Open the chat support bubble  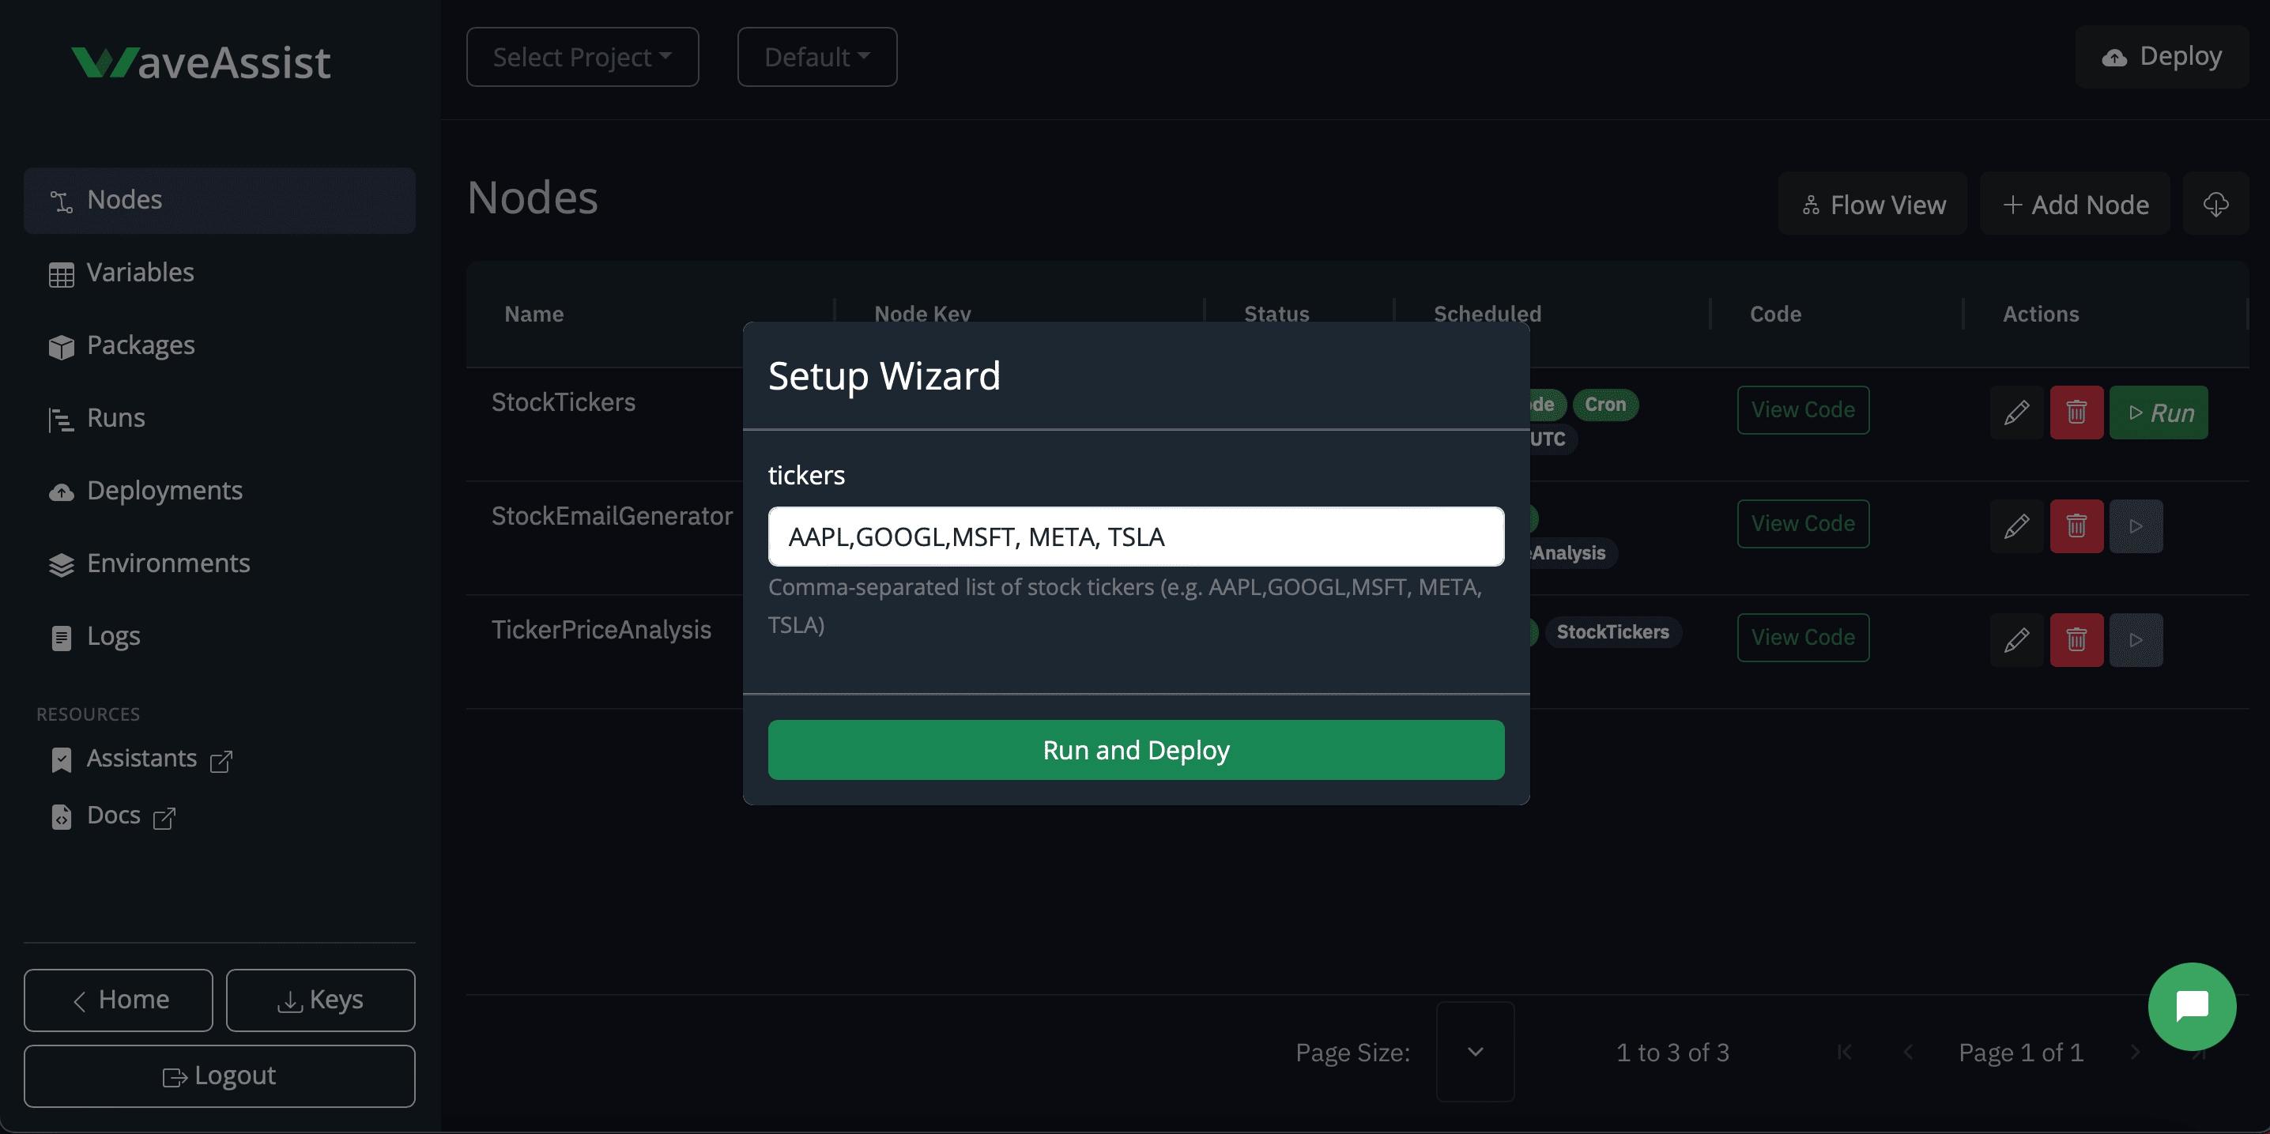[x=2192, y=1006]
